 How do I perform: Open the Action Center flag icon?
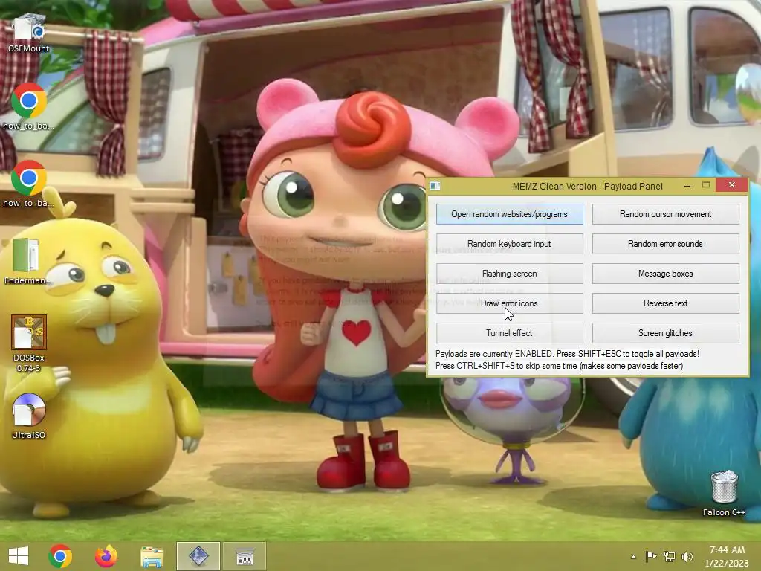651,556
